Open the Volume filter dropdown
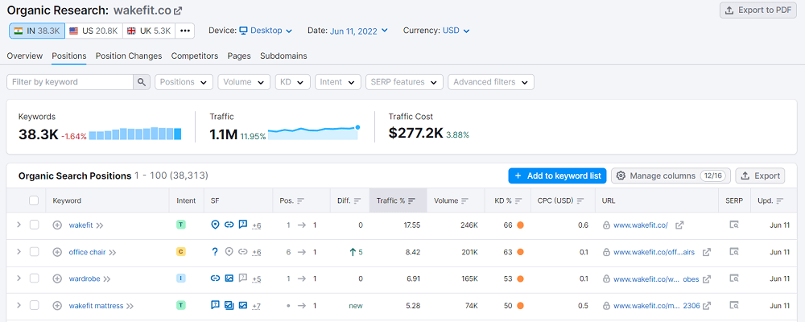The height and width of the screenshot is (322, 805). point(244,82)
